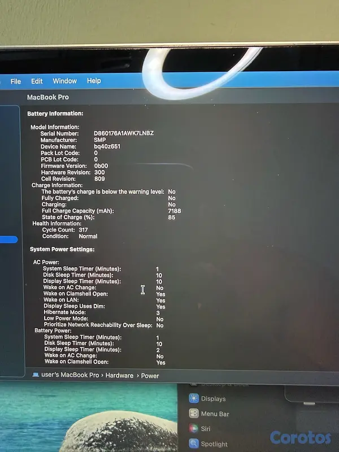Click the Displays icon in System Settings
The height and width of the screenshot is (452, 339).
click(x=194, y=398)
